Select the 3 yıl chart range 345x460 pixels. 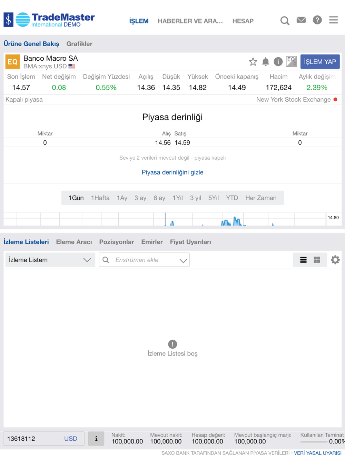[x=196, y=198]
